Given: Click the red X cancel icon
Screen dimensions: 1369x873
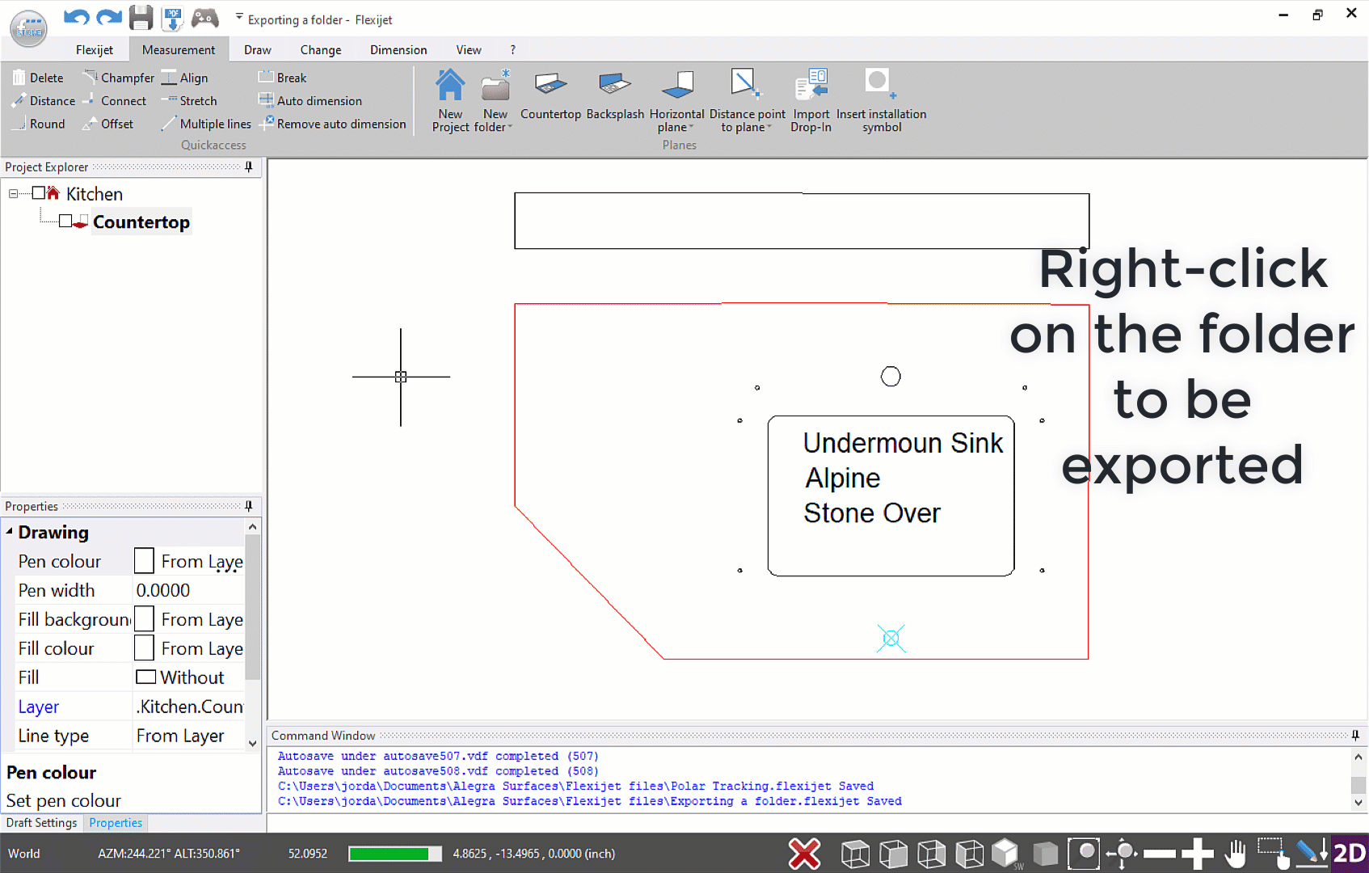Looking at the screenshot, I should tap(804, 854).
